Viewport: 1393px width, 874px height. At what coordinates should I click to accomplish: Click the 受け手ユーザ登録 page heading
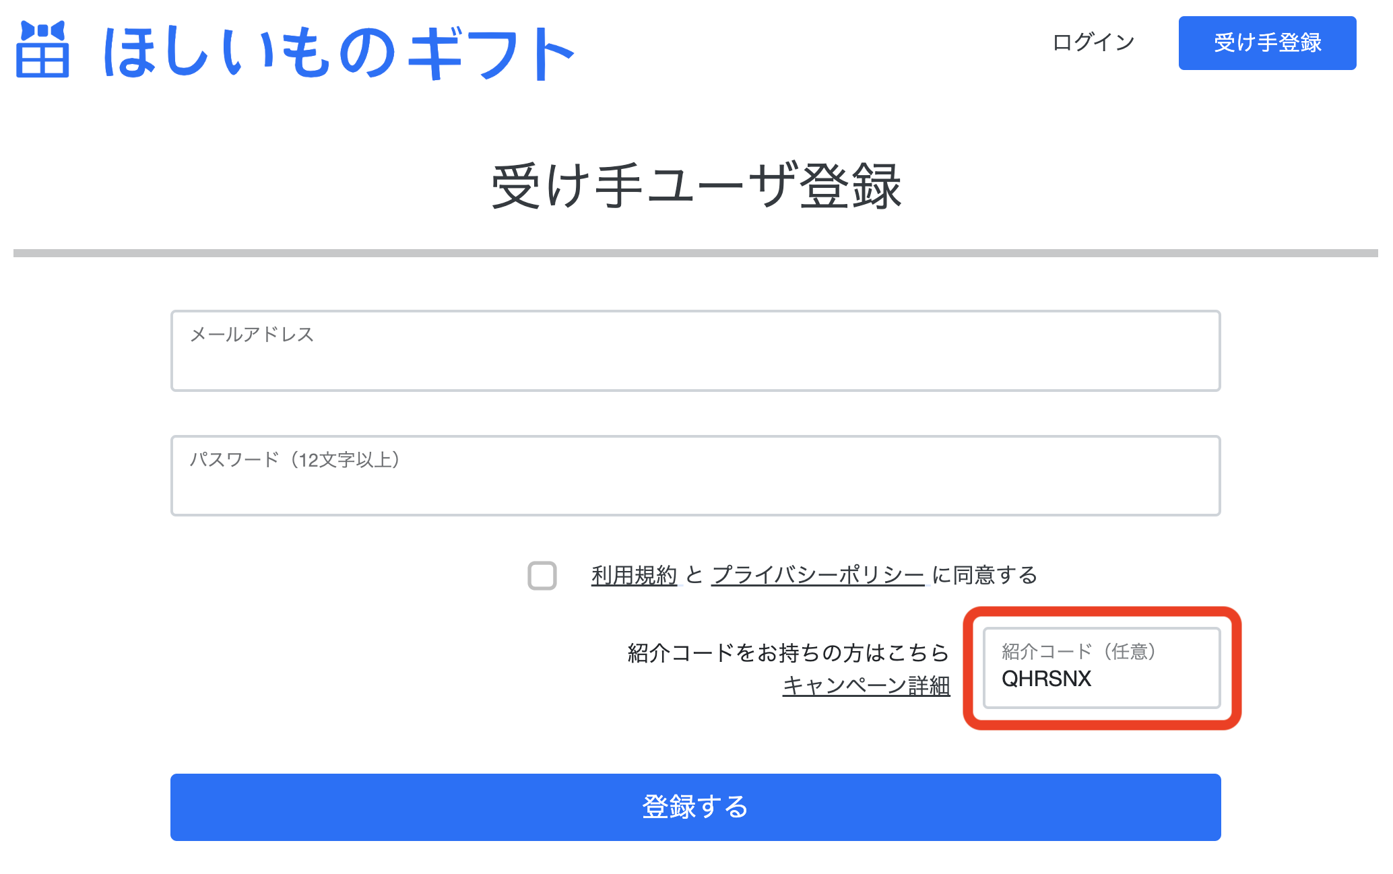click(696, 186)
